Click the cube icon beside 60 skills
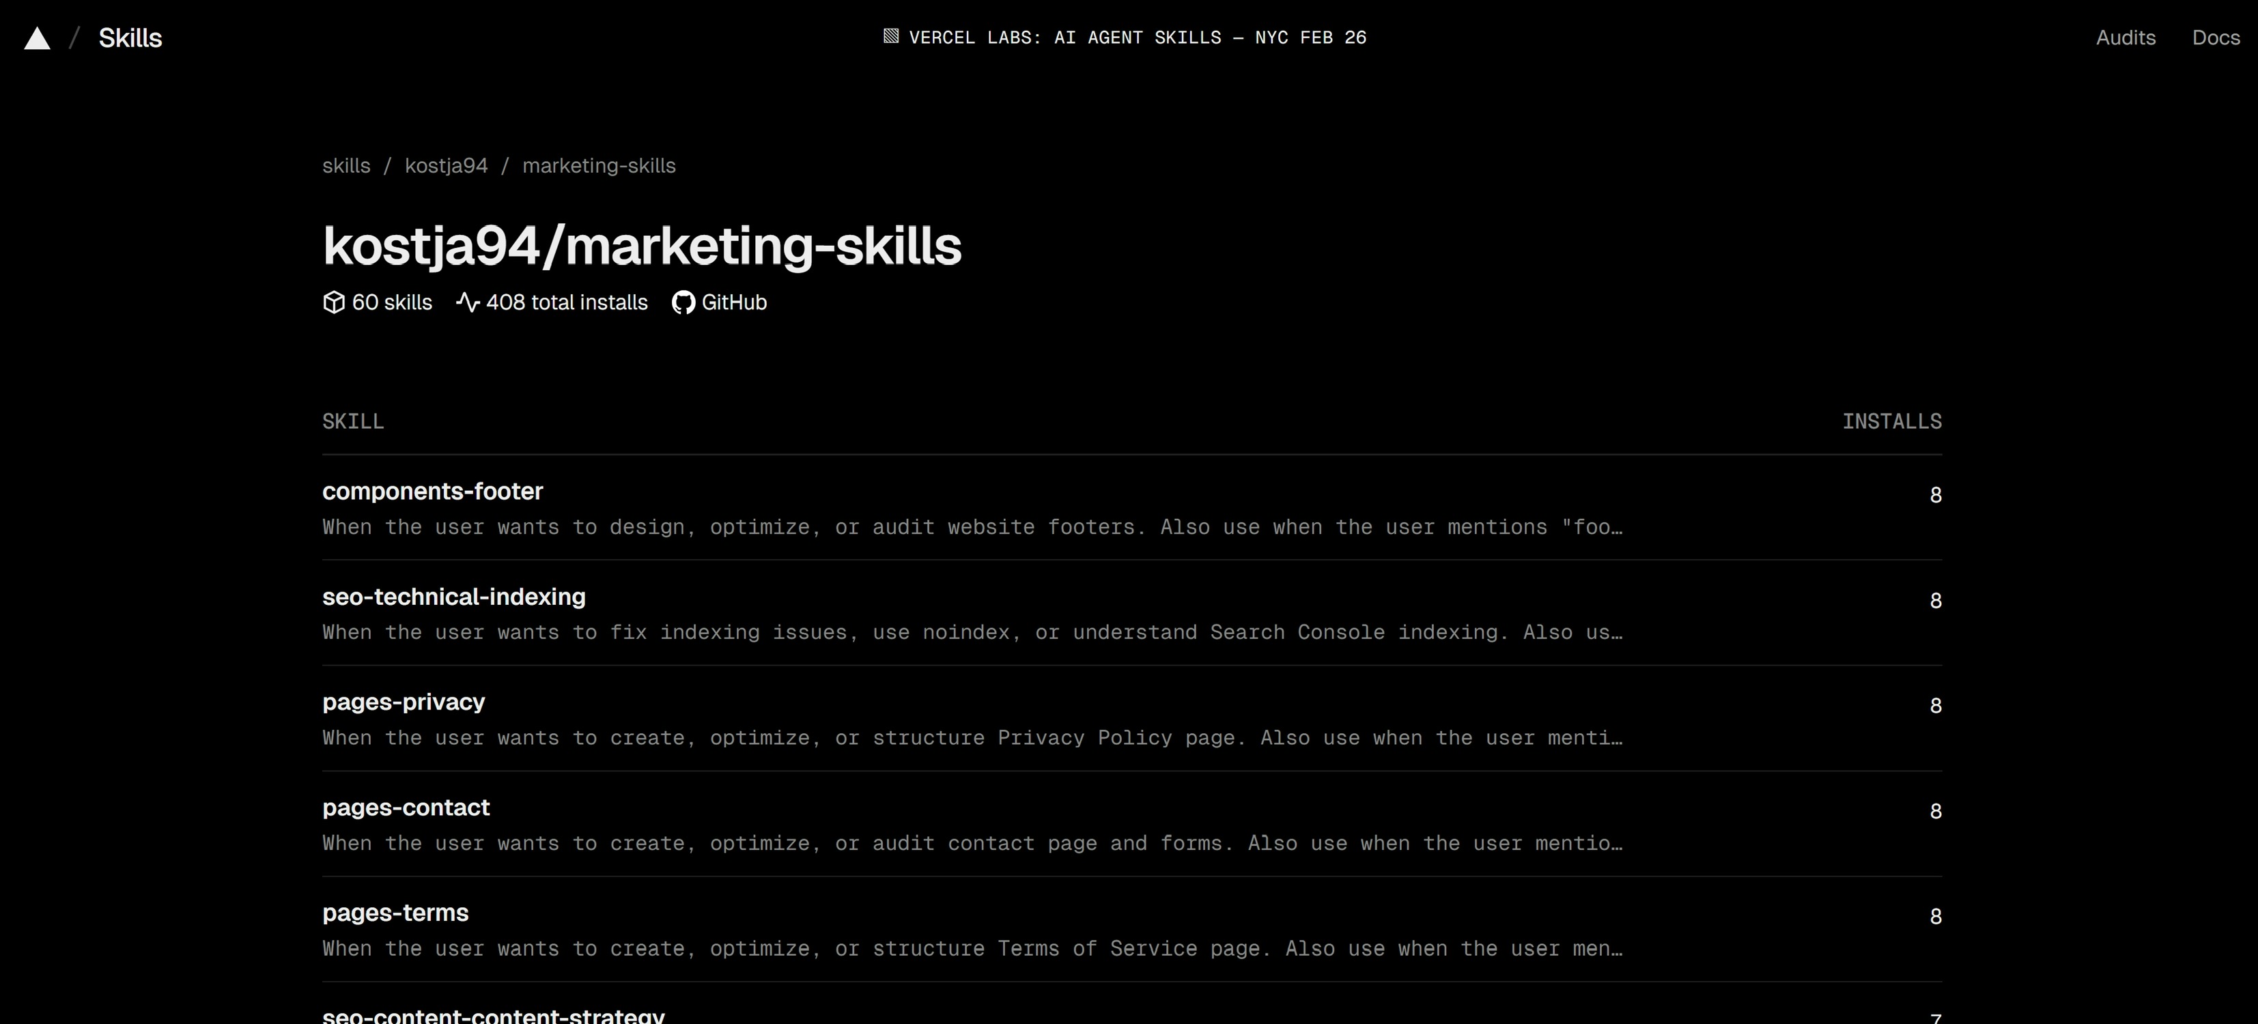 [333, 302]
